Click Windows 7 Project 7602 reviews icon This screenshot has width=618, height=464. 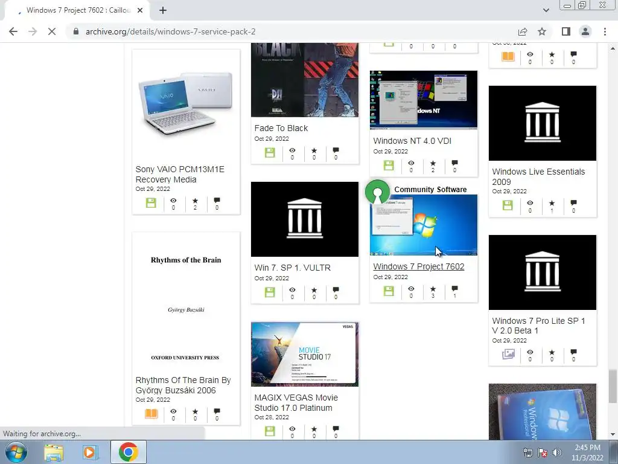454,288
